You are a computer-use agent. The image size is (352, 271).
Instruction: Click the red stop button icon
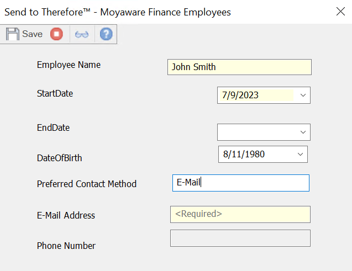pos(56,34)
